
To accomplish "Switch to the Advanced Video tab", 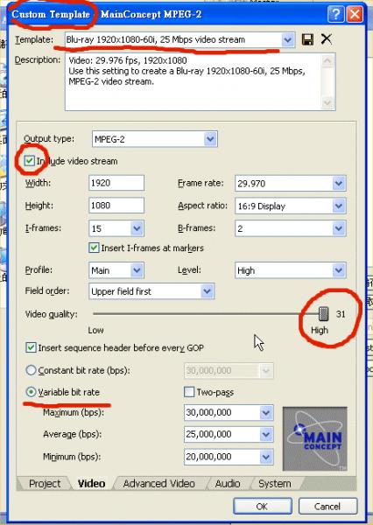I will tap(158, 484).
